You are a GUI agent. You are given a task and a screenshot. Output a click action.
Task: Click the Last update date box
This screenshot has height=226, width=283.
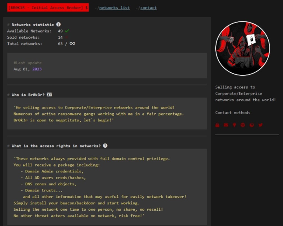[107, 66]
